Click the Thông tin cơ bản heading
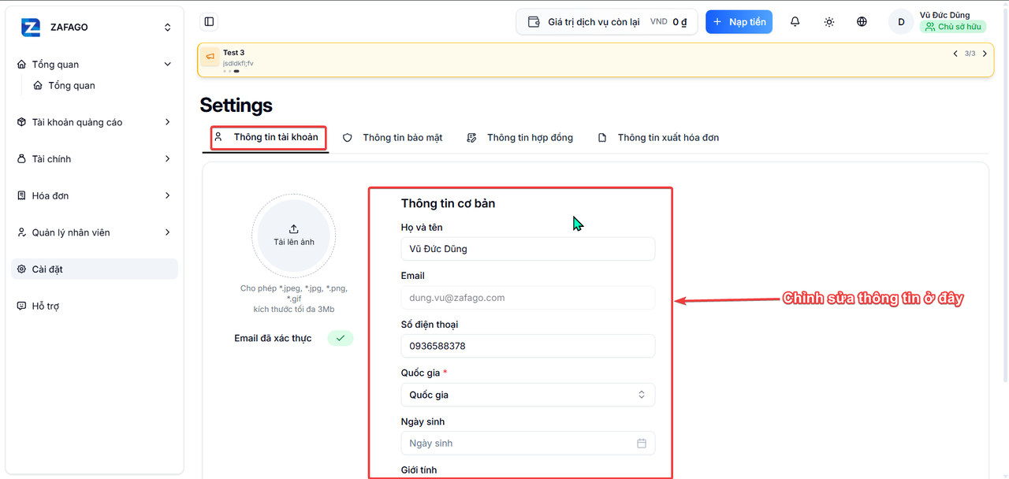 (x=448, y=203)
